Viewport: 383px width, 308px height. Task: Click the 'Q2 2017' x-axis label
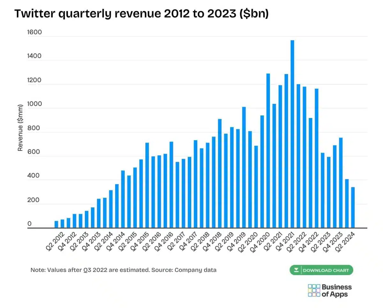point(176,242)
